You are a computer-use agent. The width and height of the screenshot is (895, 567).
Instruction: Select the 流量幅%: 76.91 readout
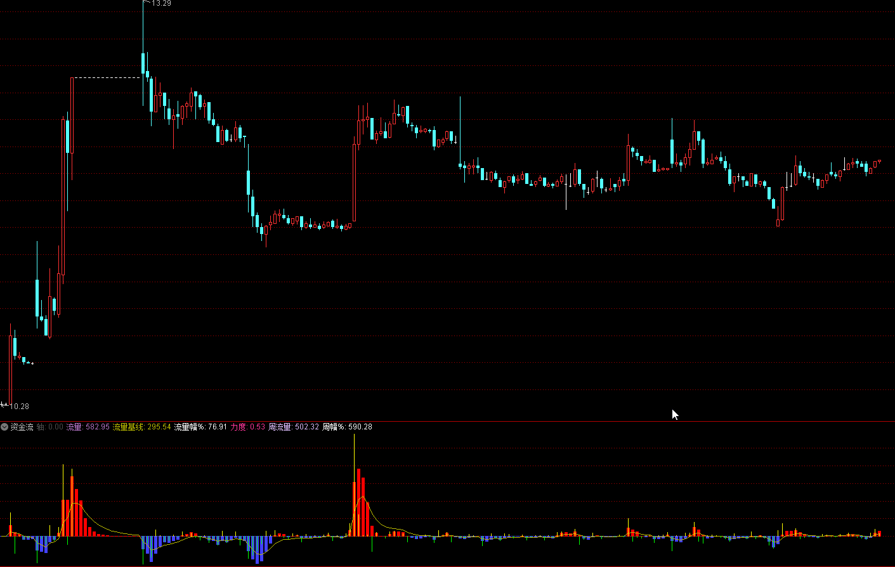click(x=200, y=427)
